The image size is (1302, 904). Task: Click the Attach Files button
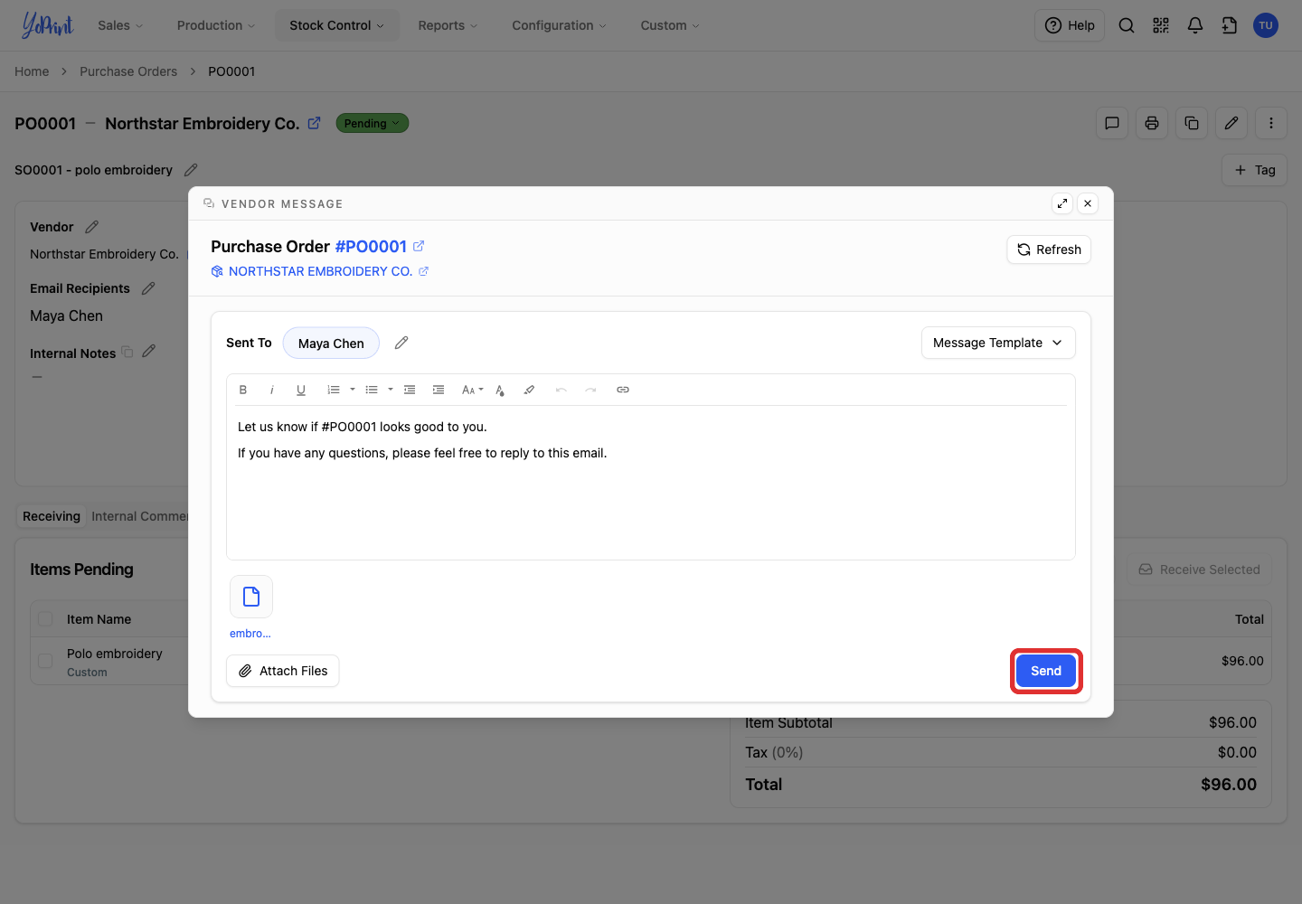pos(283,671)
